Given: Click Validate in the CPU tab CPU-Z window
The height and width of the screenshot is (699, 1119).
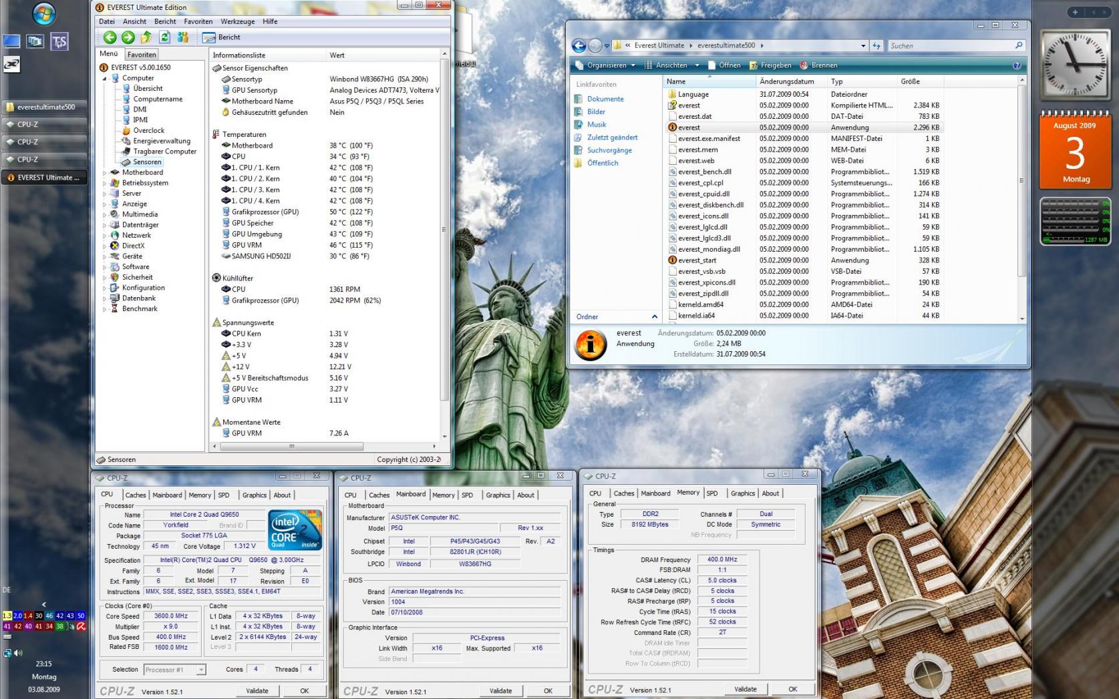Looking at the screenshot, I should [x=257, y=691].
